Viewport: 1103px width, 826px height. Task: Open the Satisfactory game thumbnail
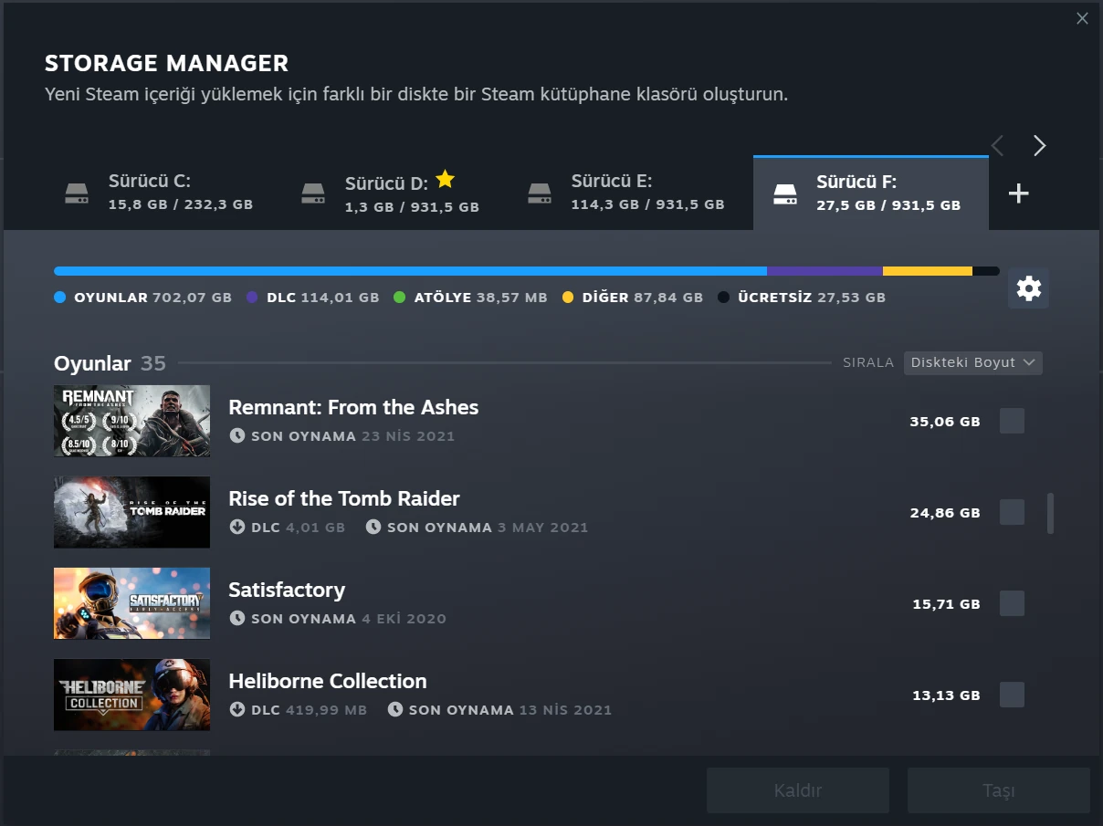click(x=131, y=603)
